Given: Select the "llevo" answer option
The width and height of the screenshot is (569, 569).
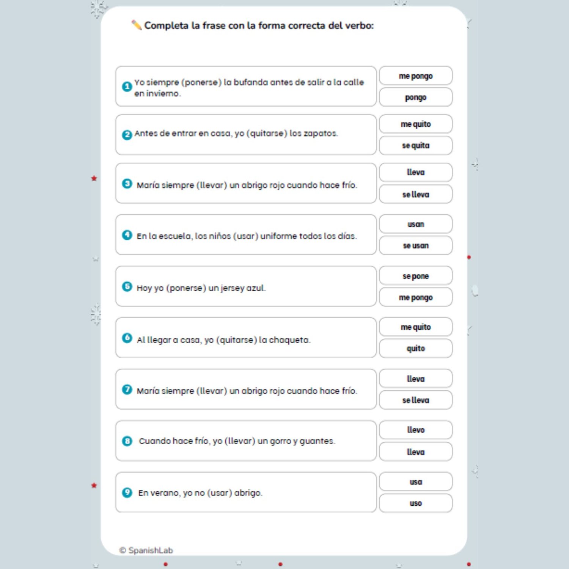Looking at the screenshot, I should (x=415, y=430).
